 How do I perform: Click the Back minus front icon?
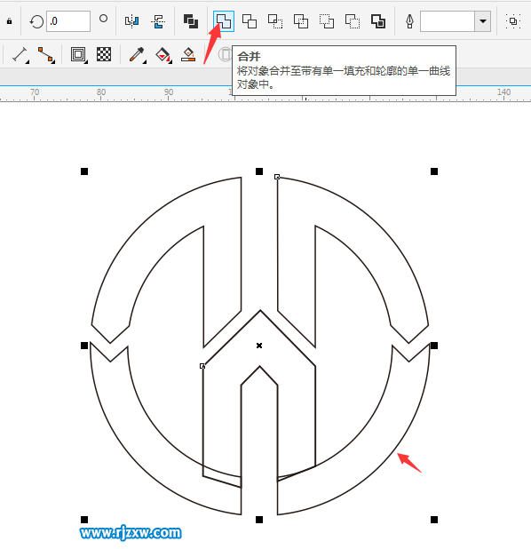tap(353, 21)
